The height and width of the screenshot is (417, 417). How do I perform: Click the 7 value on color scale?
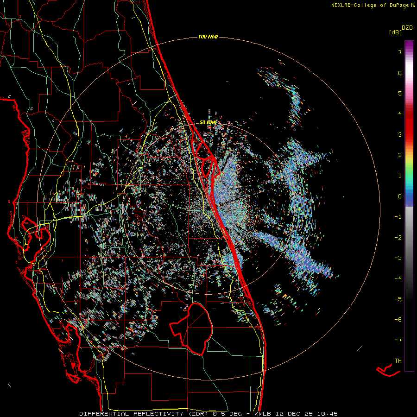400,52
